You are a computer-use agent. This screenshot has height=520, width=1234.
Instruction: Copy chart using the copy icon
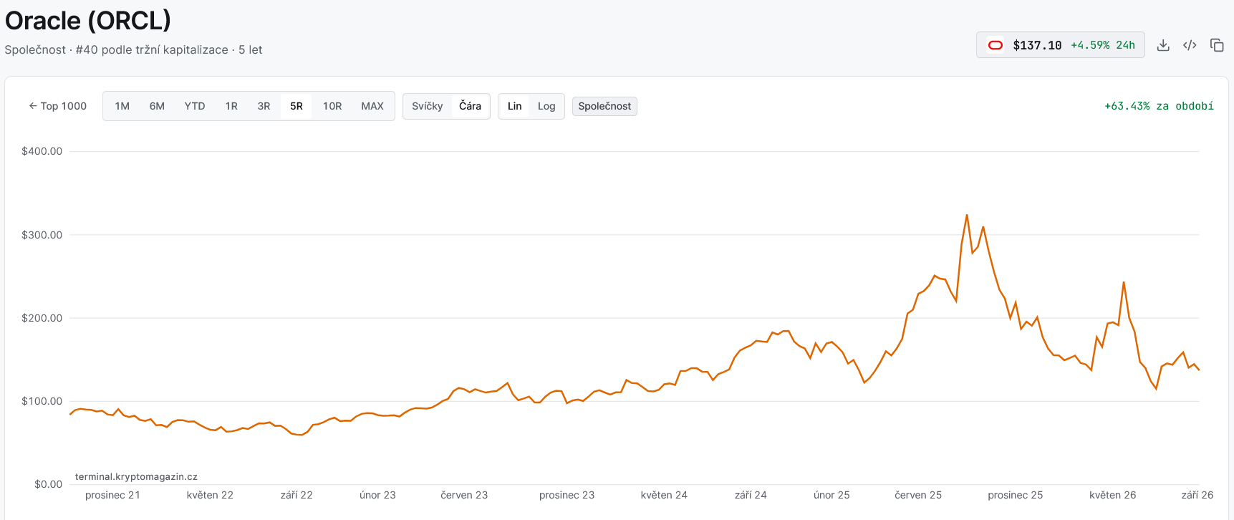1217,45
